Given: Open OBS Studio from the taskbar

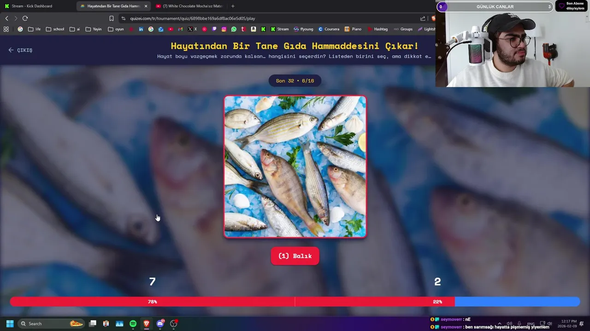Looking at the screenshot, I should point(174,324).
